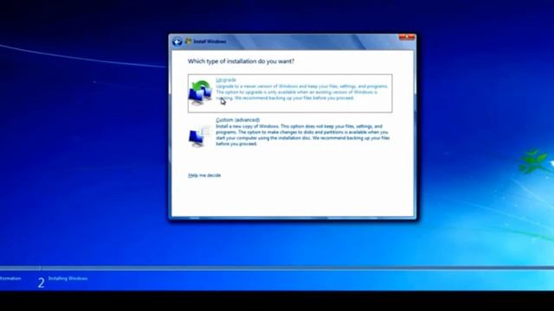The width and height of the screenshot is (554, 311).
Task: Open the Help me decide link
Action: [x=204, y=175]
